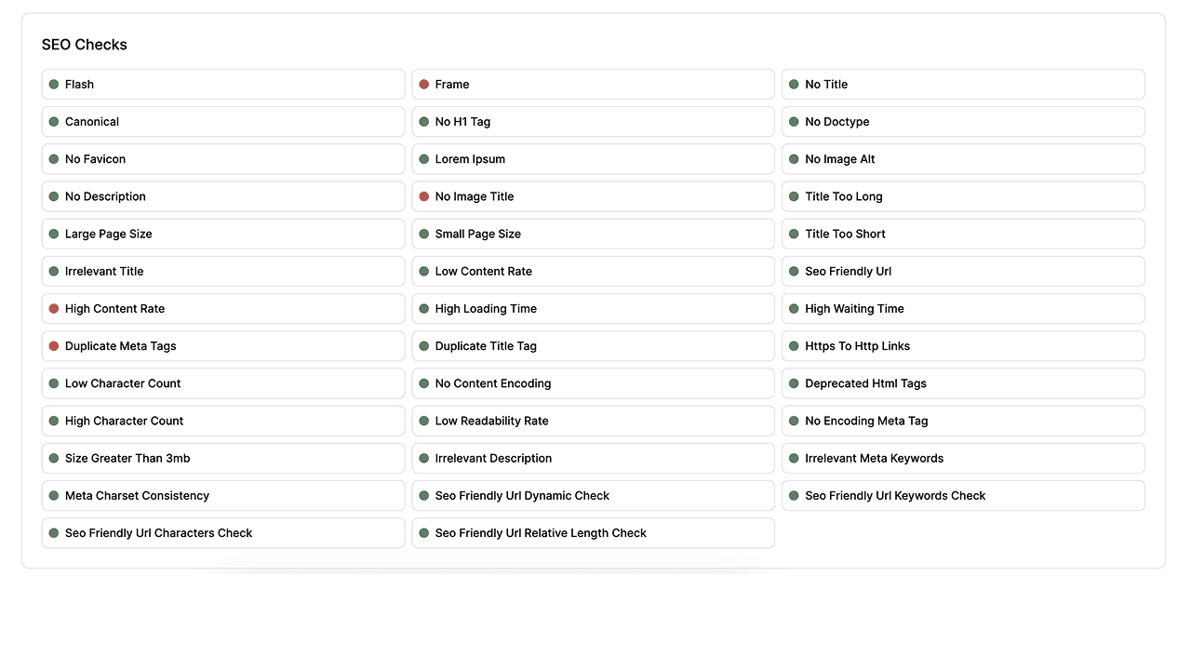Click the status dot beside Seo Friendly Url
1191x670 pixels.
point(795,271)
